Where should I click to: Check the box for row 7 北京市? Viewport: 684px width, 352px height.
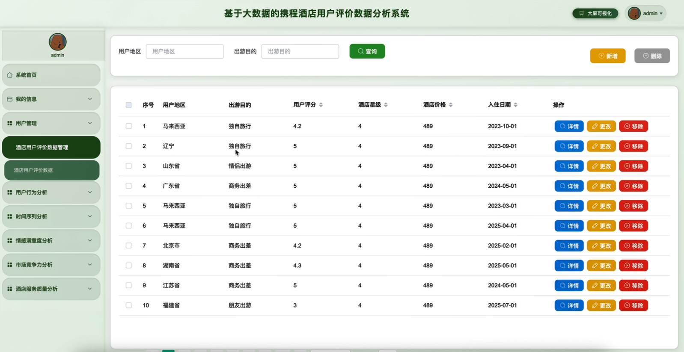pos(128,246)
